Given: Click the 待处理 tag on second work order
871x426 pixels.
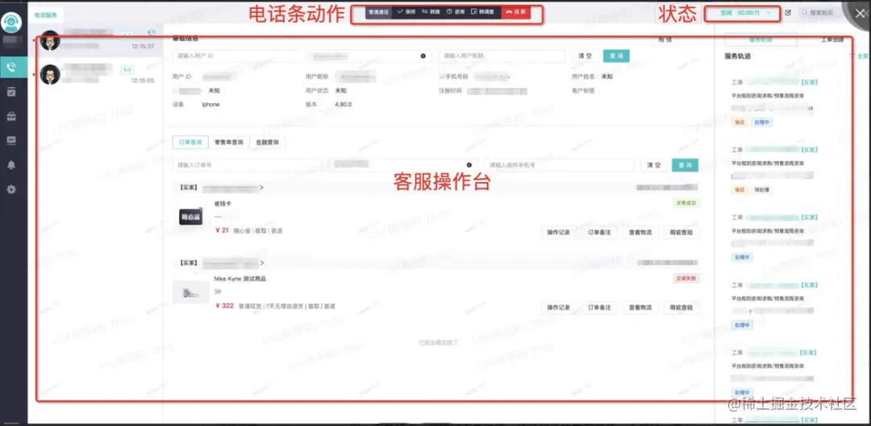Looking at the screenshot, I should pos(761,190).
